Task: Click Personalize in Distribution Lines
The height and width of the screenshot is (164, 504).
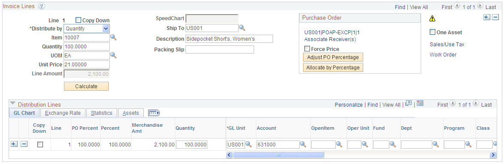Action: [349, 104]
